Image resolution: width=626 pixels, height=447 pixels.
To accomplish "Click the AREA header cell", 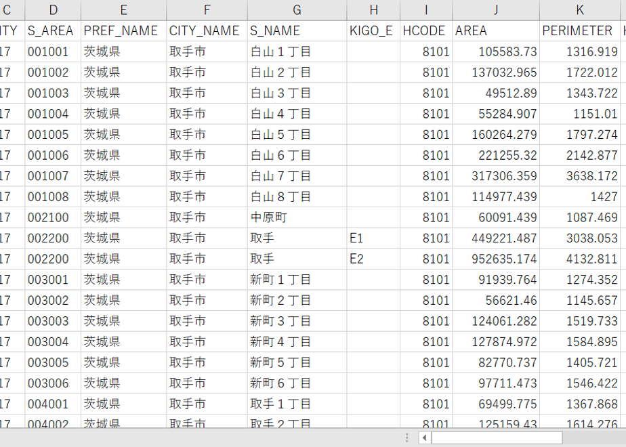I will [496, 30].
